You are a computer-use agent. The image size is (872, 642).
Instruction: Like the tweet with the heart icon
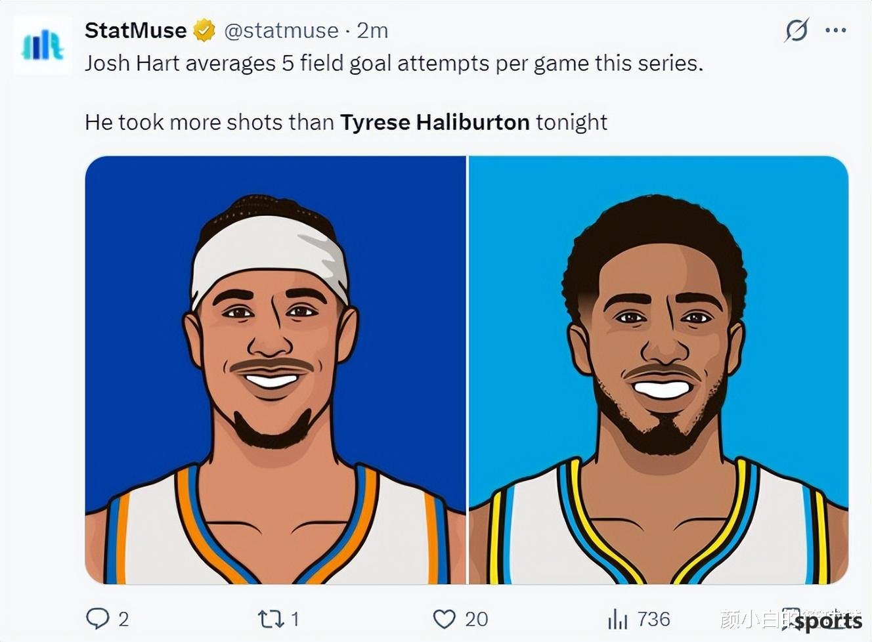click(x=445, y=618)
